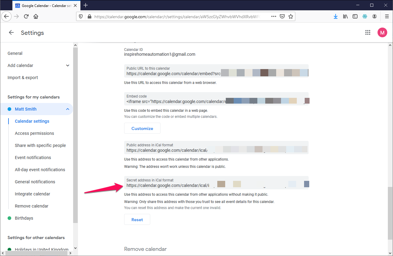Open a new browser tab
The height and width of the screenshot is (256, 393).
pos(86,5)
